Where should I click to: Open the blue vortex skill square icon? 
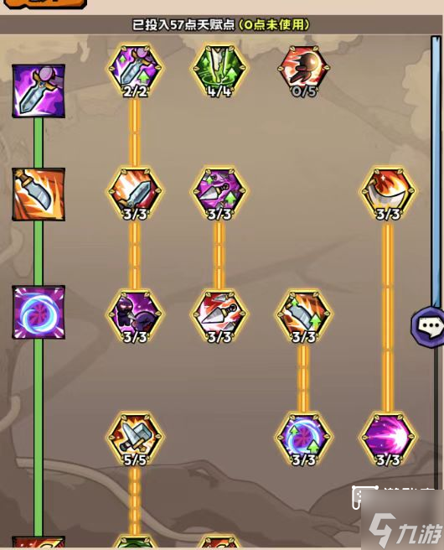pos(39,312)
